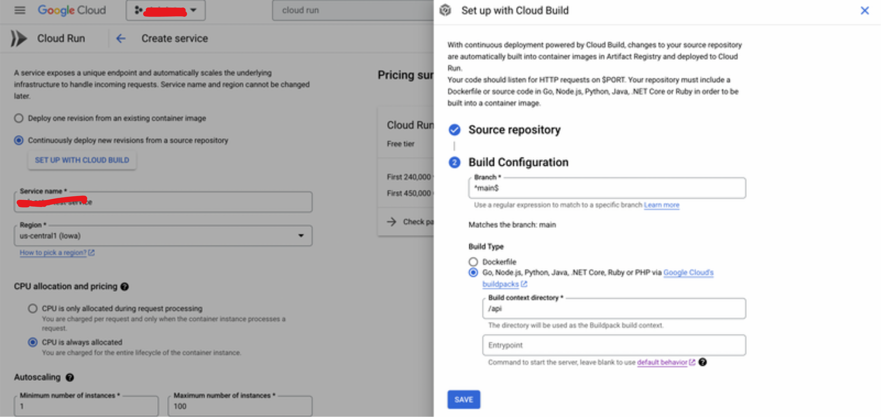Viewport: 881px width, 417px height.
Task: Click the Cloud Run product icon
Action: click(18, 38)
